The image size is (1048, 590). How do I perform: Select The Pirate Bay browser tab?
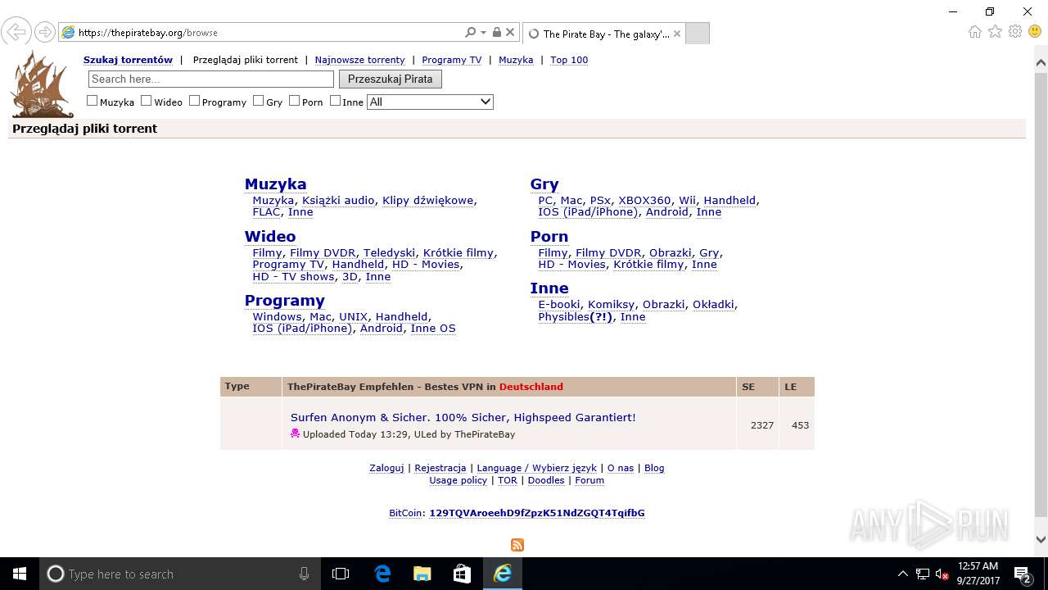[606, 34]
